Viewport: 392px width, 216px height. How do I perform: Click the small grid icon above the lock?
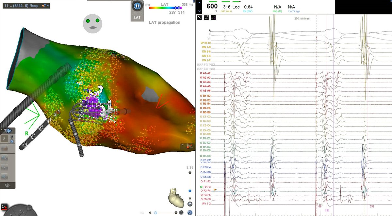pos(12,137)
